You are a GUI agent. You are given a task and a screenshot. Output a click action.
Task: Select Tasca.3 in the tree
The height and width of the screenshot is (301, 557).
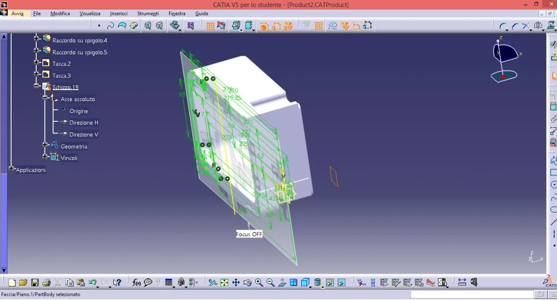point(62,76)
